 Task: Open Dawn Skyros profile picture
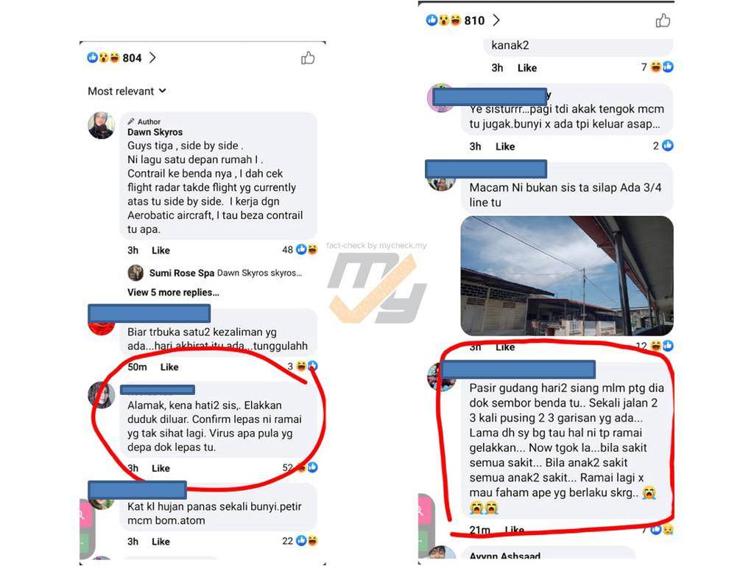click(x=102, y=125)
